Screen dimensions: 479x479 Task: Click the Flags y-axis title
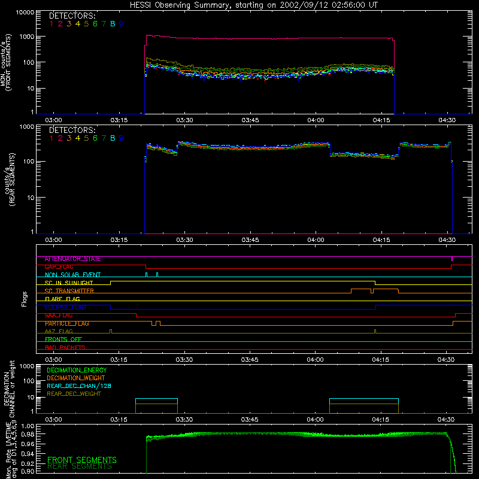click(x=25, y=299)
